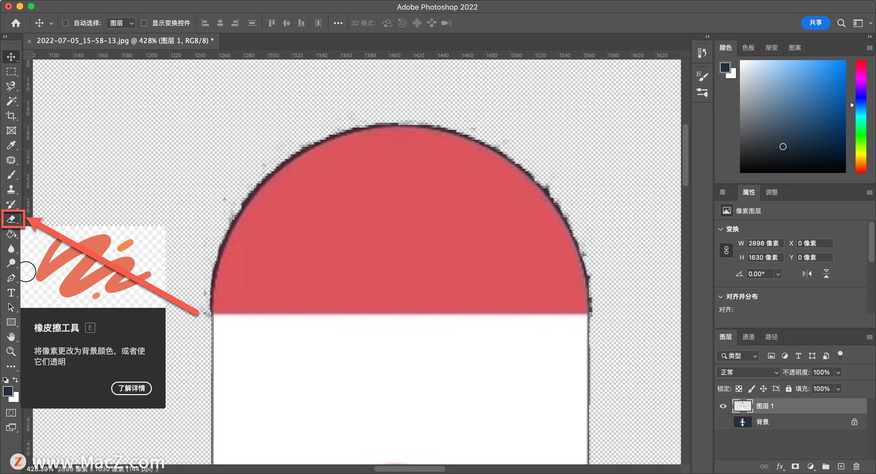This screenshot has height=474, width=876.
Task: Toggle lock all padlock
Action: click(788, 389)
